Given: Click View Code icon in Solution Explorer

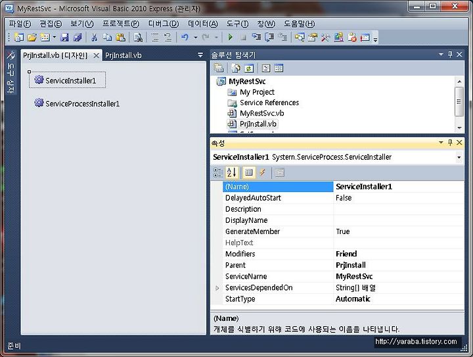Looking at the screenshot, I should coord(266,68).
